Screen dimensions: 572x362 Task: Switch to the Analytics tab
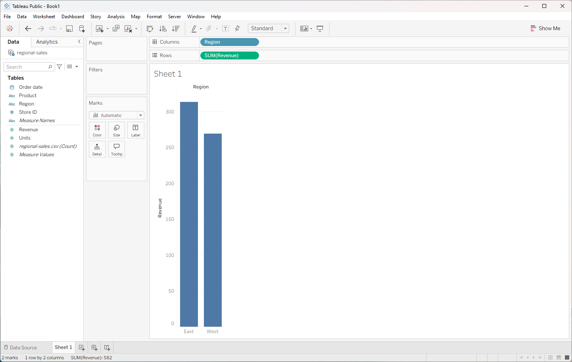(47, 42)
